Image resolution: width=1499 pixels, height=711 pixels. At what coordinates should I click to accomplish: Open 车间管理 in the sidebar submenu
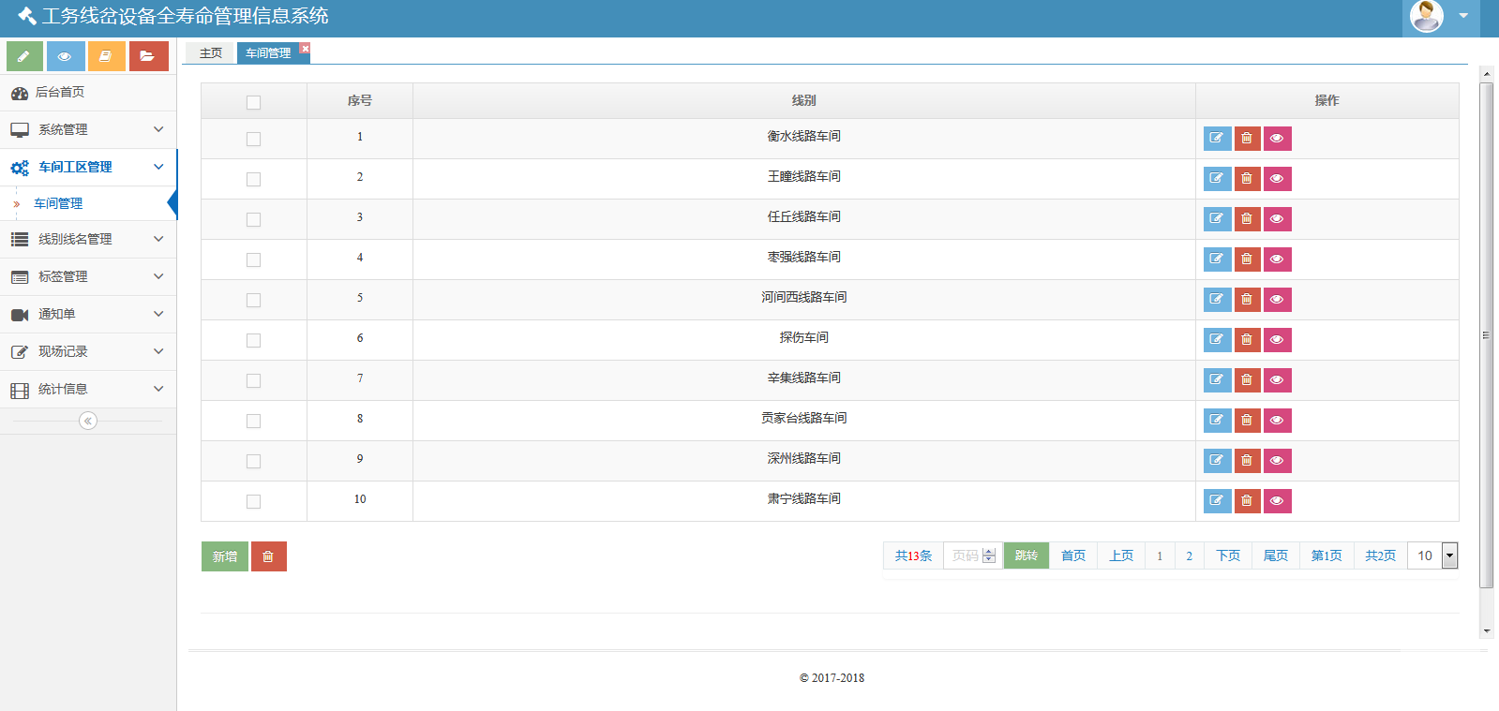pos(58,203)
